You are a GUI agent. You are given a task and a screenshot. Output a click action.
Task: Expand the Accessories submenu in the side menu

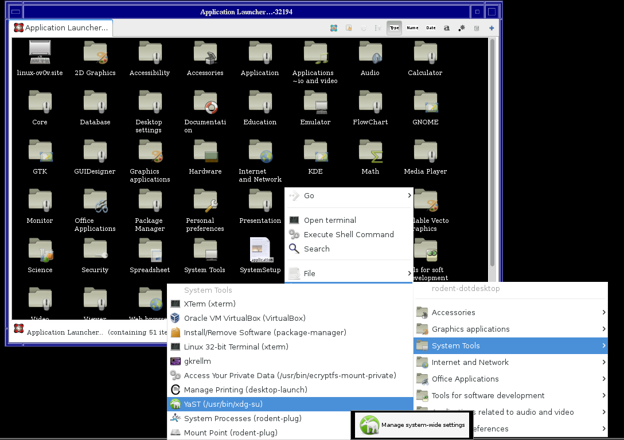point(510,312)
